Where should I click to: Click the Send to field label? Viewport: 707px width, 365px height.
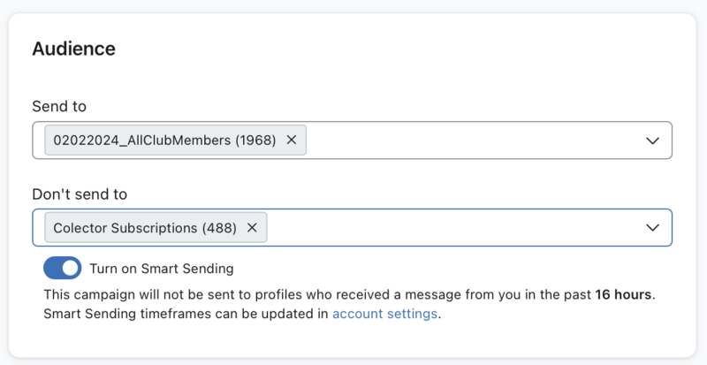tap(59, 106)
